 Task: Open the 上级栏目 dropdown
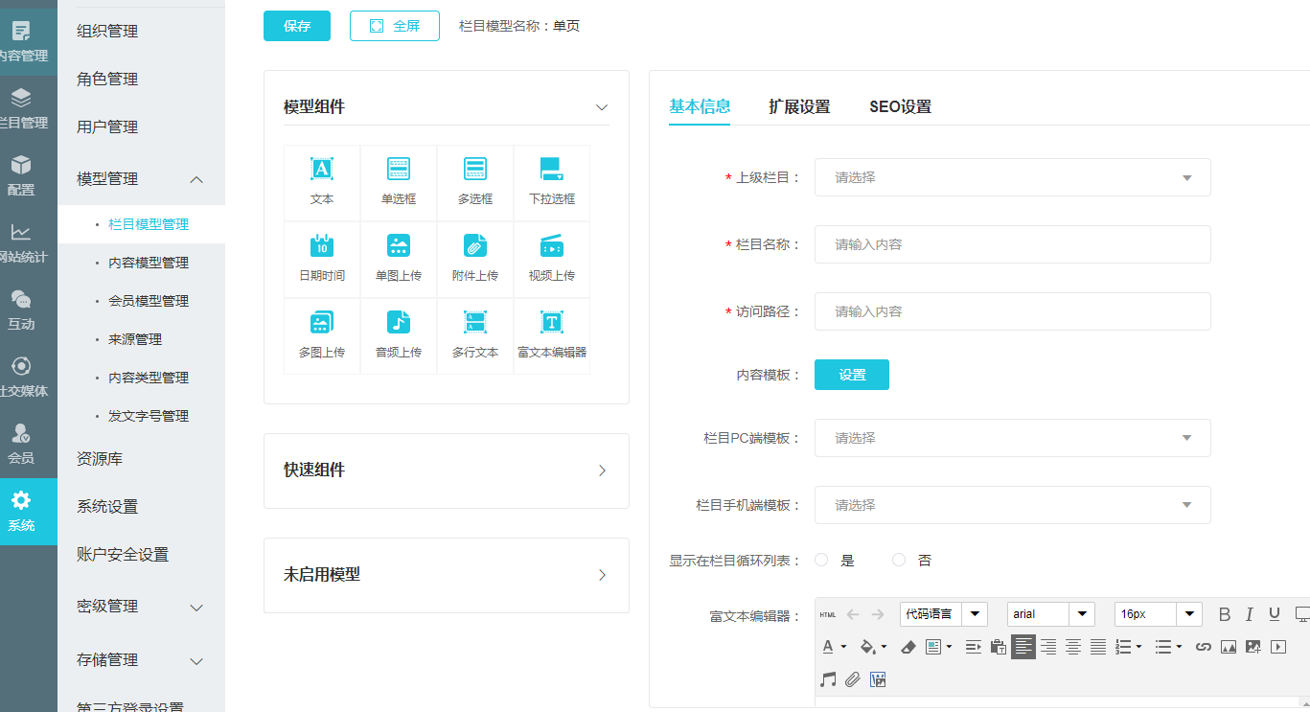tap(1012, 177)
